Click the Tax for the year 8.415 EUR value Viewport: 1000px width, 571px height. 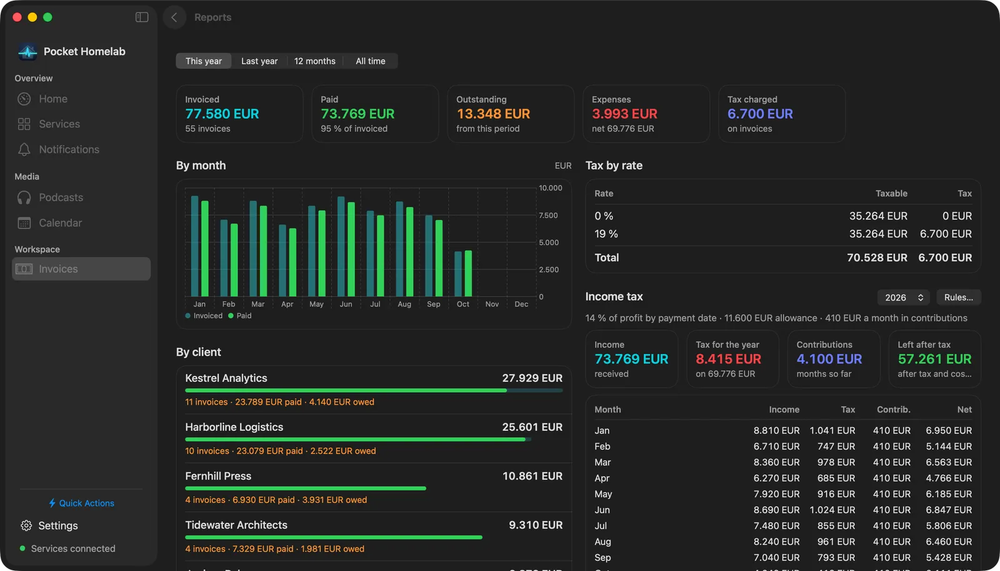(x=728, y=360)
